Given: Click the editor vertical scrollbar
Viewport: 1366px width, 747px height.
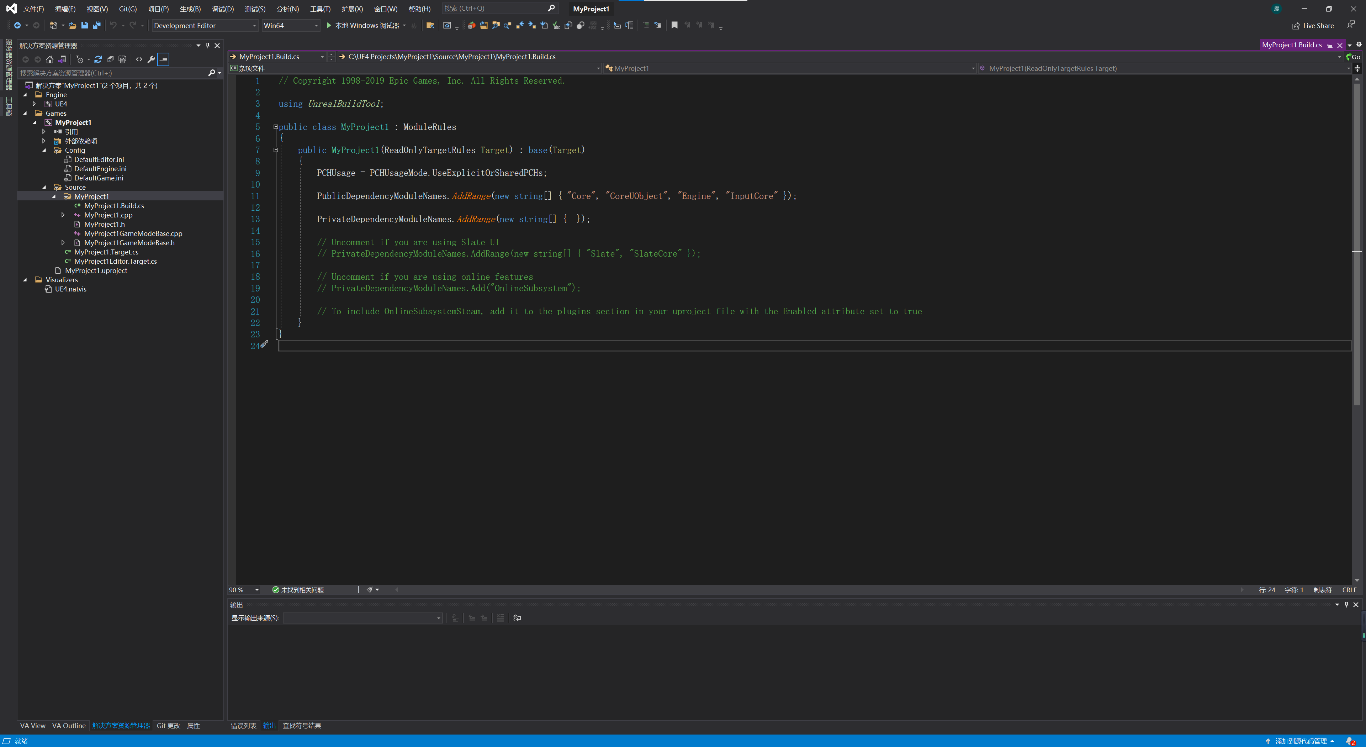Looking at the screenshot, I should (x=1357, y=244).
